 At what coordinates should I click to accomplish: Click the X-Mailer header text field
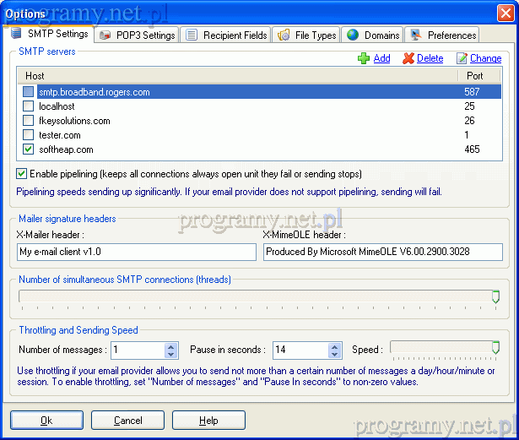[x=136, y=252]
